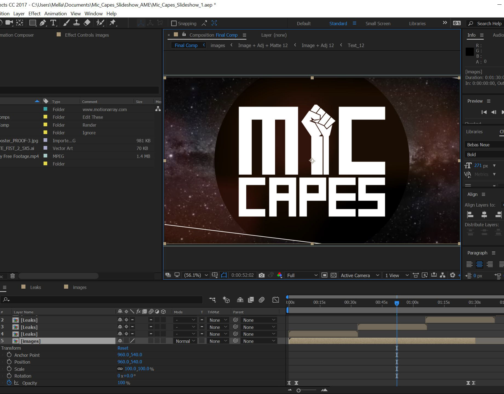The width and height of the screenshot is (504, 394).
Task: Select the Puppet Pin tool
Action: [x=113, y=23]
